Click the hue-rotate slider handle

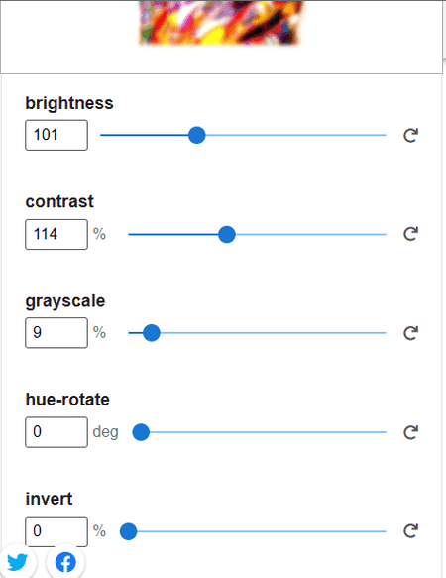tap(141, 432)
